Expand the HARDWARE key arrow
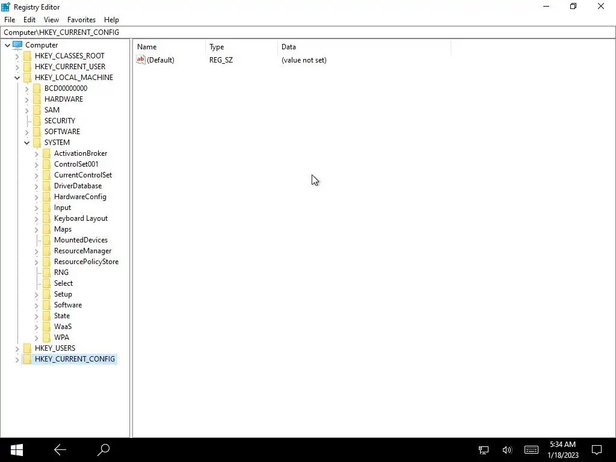The width and height of the screenshot is (616, 462). click(x=26, y=100)
